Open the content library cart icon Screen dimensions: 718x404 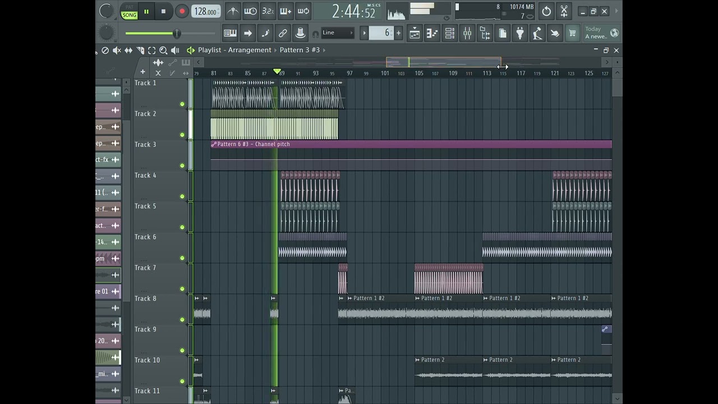572,33
